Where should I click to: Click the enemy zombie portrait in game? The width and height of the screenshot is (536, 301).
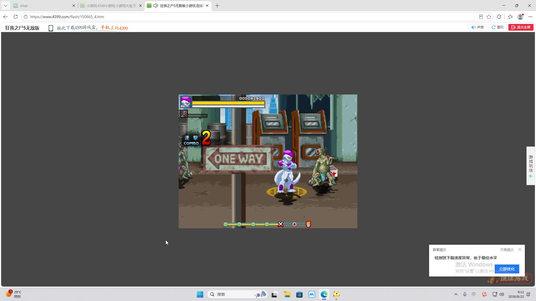[x=184, y=113]
